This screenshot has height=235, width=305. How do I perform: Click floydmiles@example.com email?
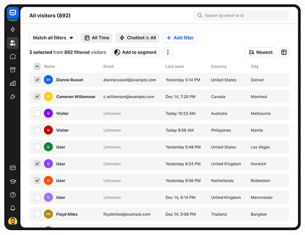[127, 214]
